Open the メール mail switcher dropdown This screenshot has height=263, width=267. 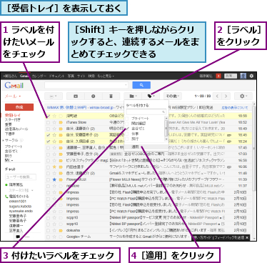[x=13, y=96]
